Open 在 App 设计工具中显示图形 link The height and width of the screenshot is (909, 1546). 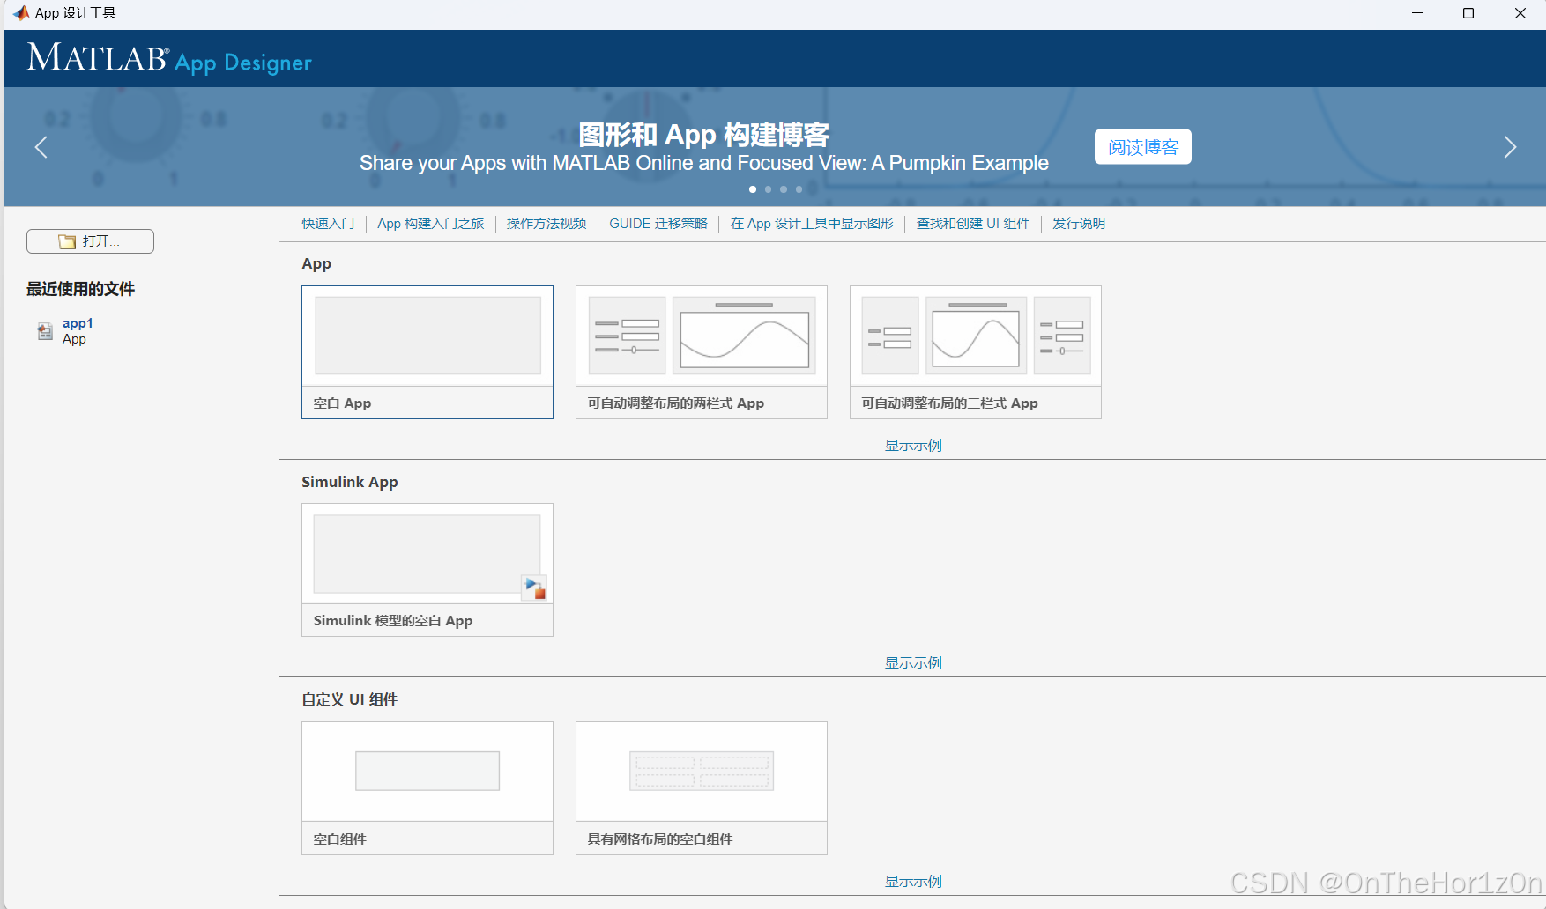(x=812, y=224)
